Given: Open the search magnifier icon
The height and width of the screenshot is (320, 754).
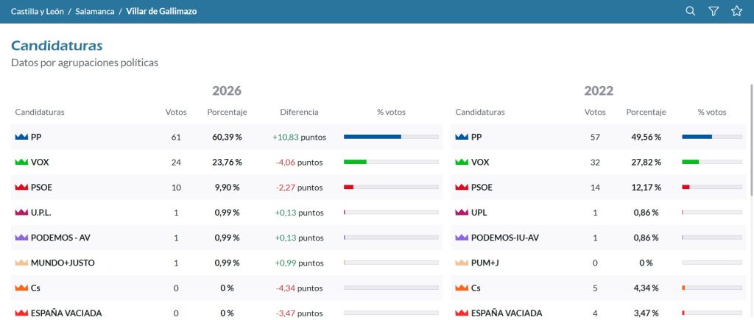Looking at the screenshot, I should [690, 11].
